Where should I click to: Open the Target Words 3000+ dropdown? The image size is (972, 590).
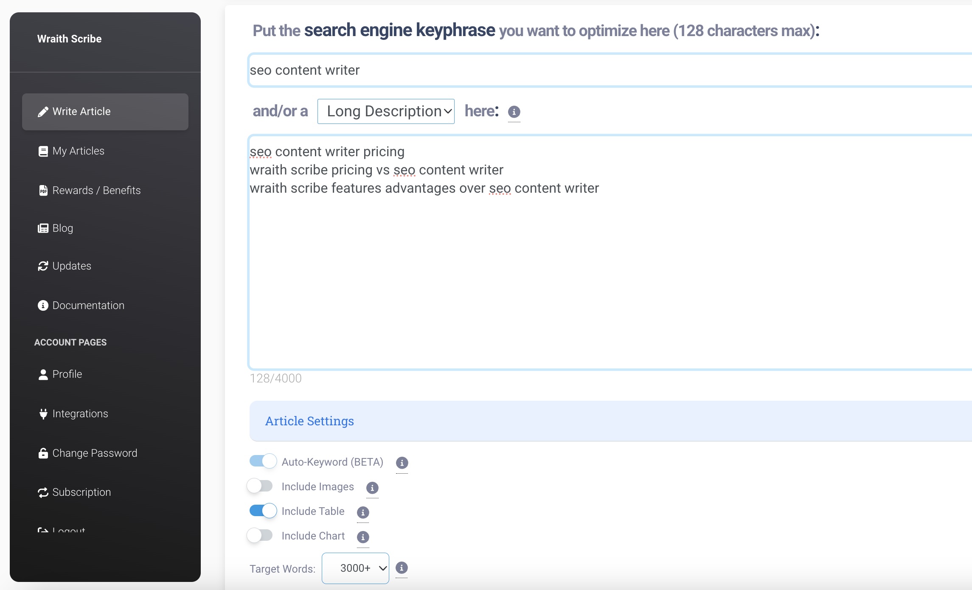[355, 568]
